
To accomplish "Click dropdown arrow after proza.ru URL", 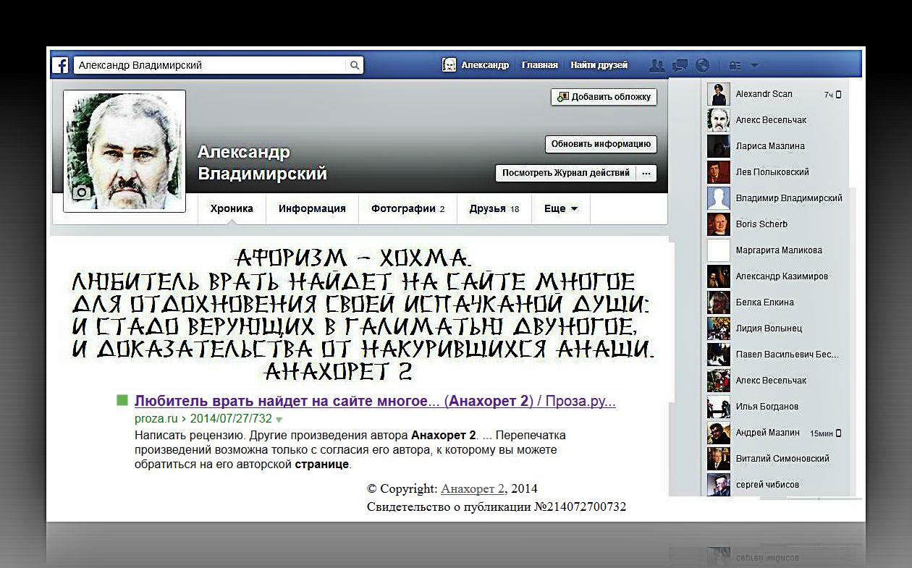I will [x=279, y=420].
